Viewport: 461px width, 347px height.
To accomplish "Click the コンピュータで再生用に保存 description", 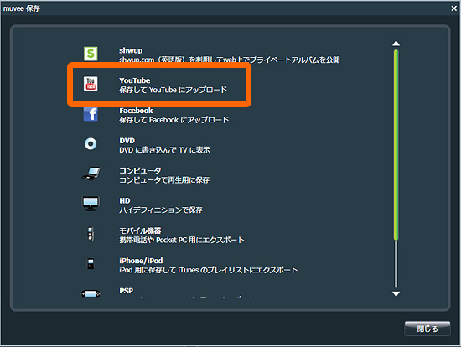I will tap(164, 179).
